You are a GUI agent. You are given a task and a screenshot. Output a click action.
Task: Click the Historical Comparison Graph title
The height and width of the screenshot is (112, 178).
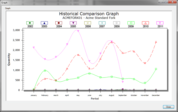pos(89,14)
